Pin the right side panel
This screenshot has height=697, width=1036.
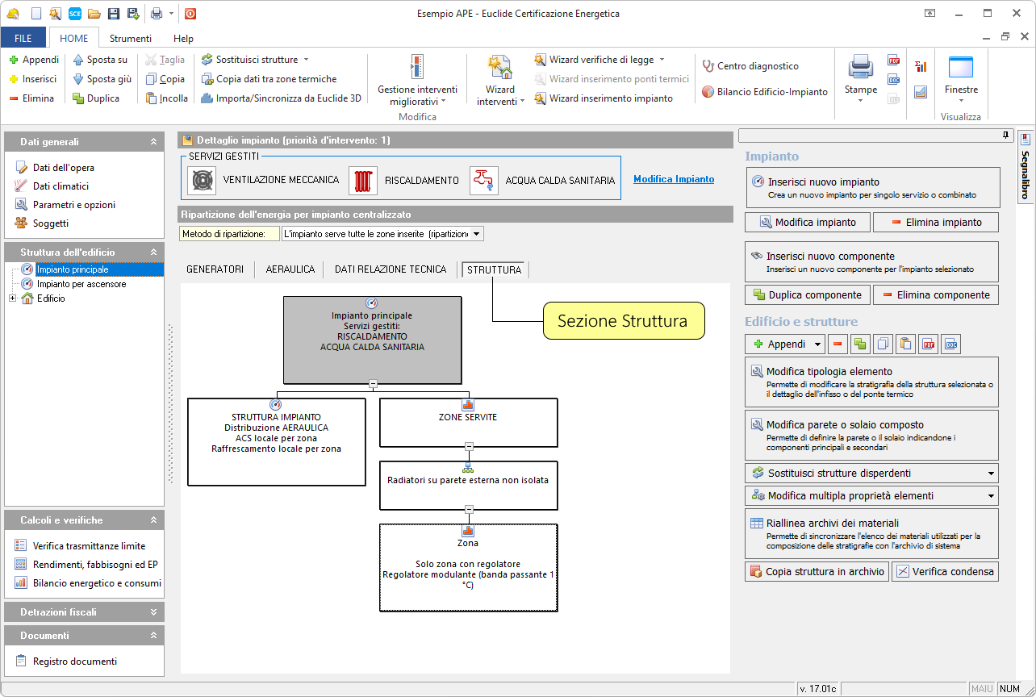pyautogui.click(x=1005, y=135)
